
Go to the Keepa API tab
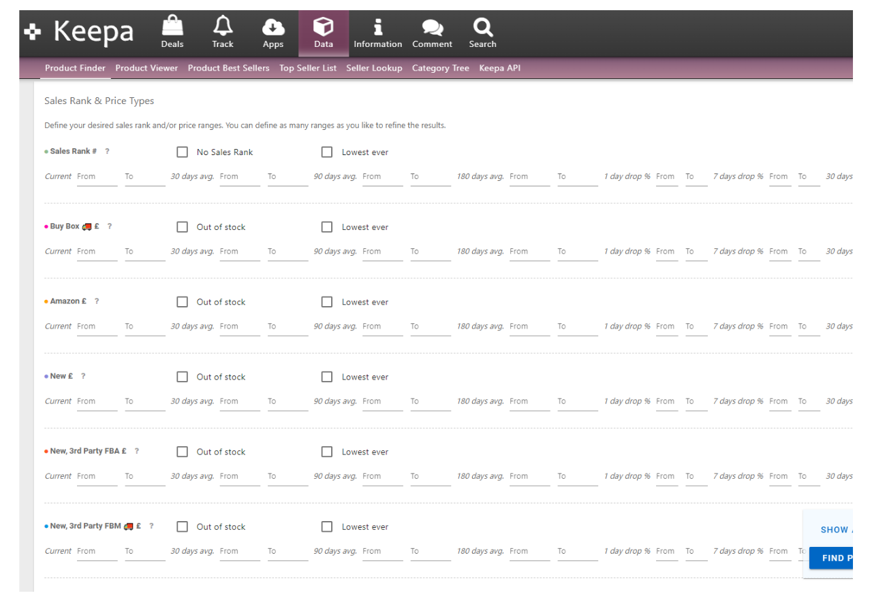click(499, 68)
